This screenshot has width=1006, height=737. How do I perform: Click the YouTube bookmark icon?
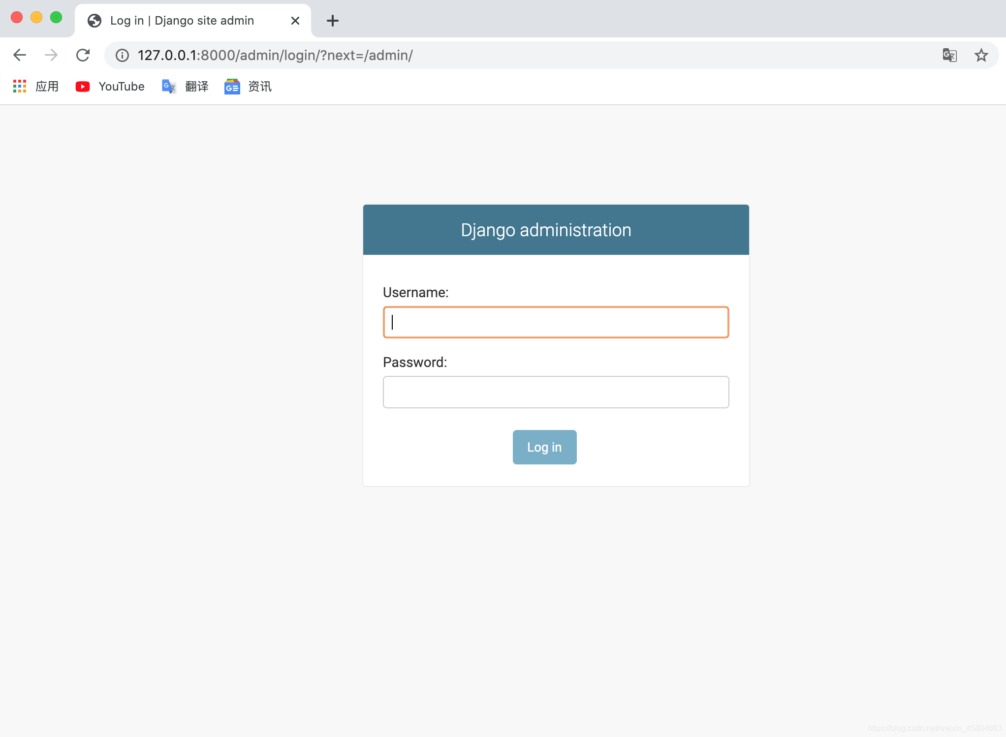(82, 87)
